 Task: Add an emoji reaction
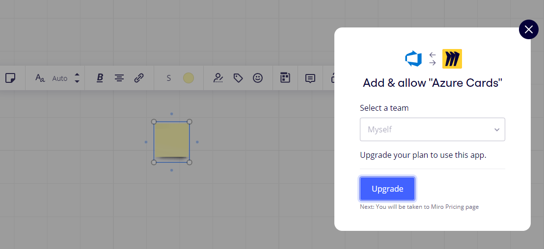pyautogui.click(x=257, y=78)
